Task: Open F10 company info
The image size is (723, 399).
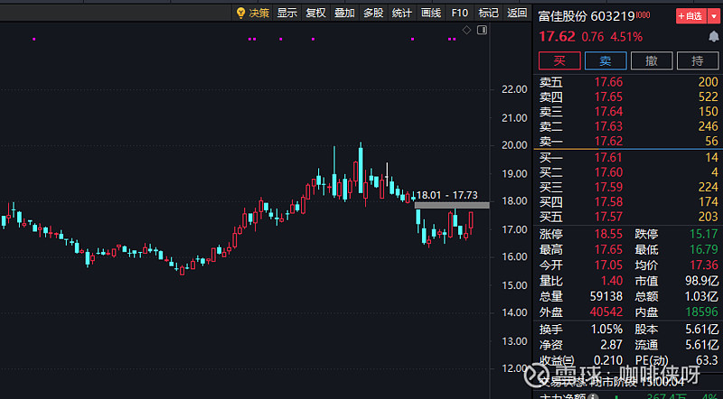Action: pos(460,13)
